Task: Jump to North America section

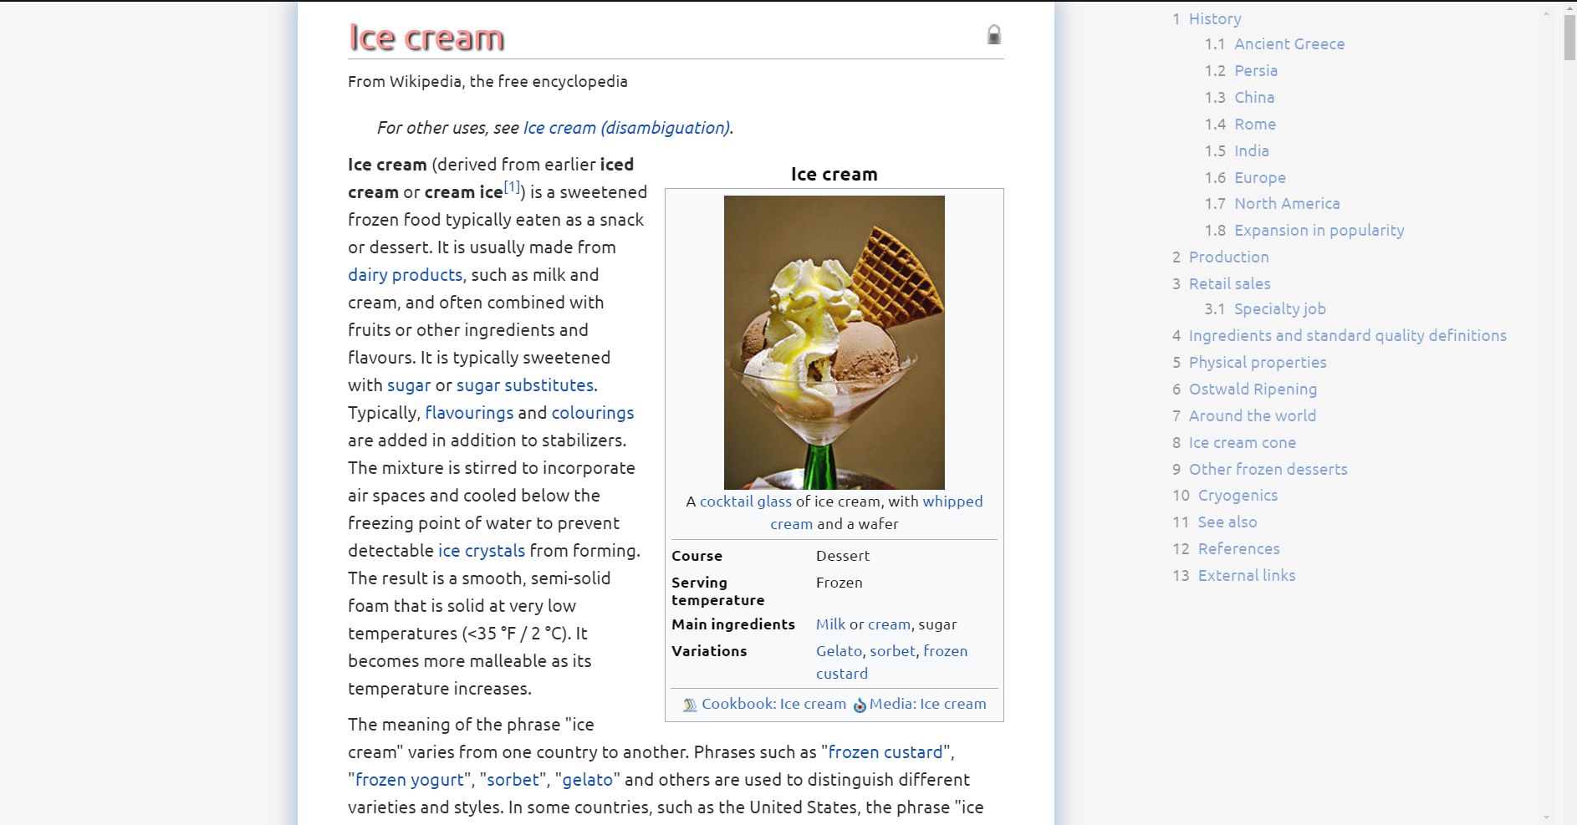Action: [x=1287, y=204]
